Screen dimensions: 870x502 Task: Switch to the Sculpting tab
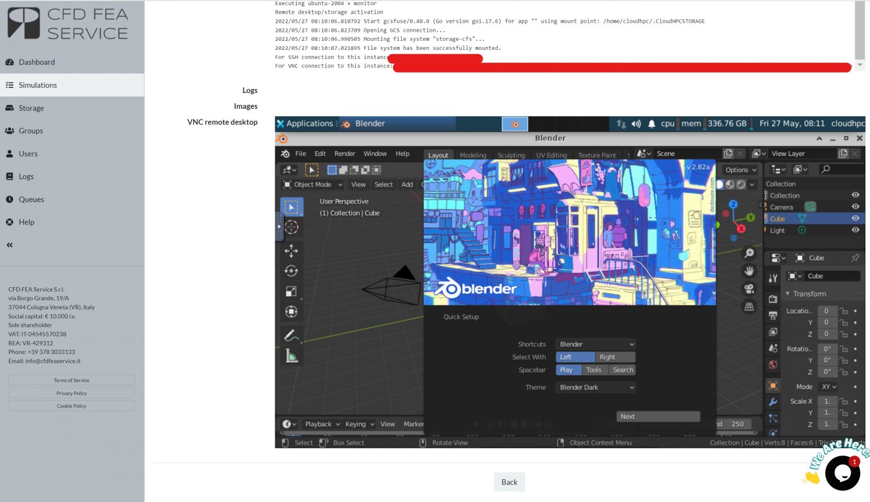coord(511,154)
